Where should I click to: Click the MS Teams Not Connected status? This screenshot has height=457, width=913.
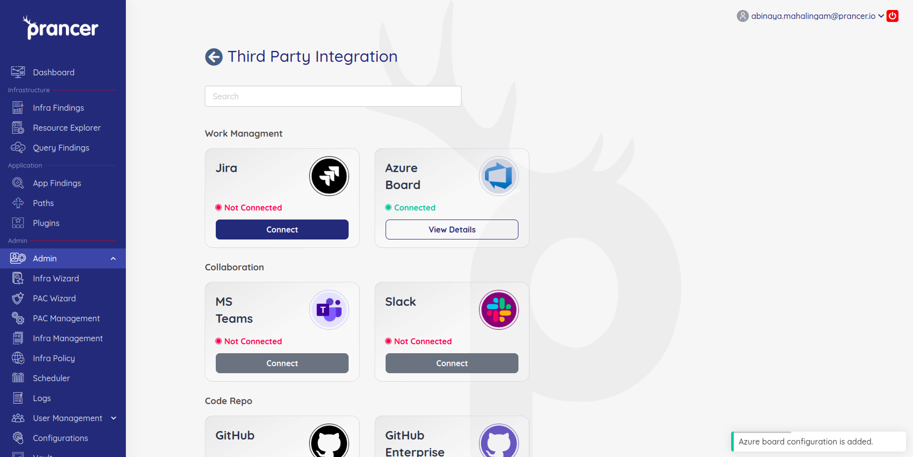pyautogui.click(x=249, y=341)
